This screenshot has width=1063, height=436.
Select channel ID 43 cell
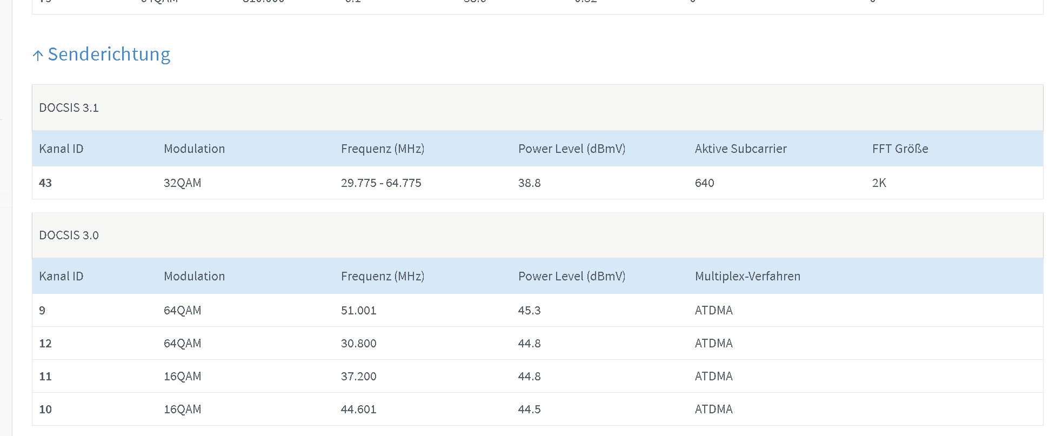[45, 183]
